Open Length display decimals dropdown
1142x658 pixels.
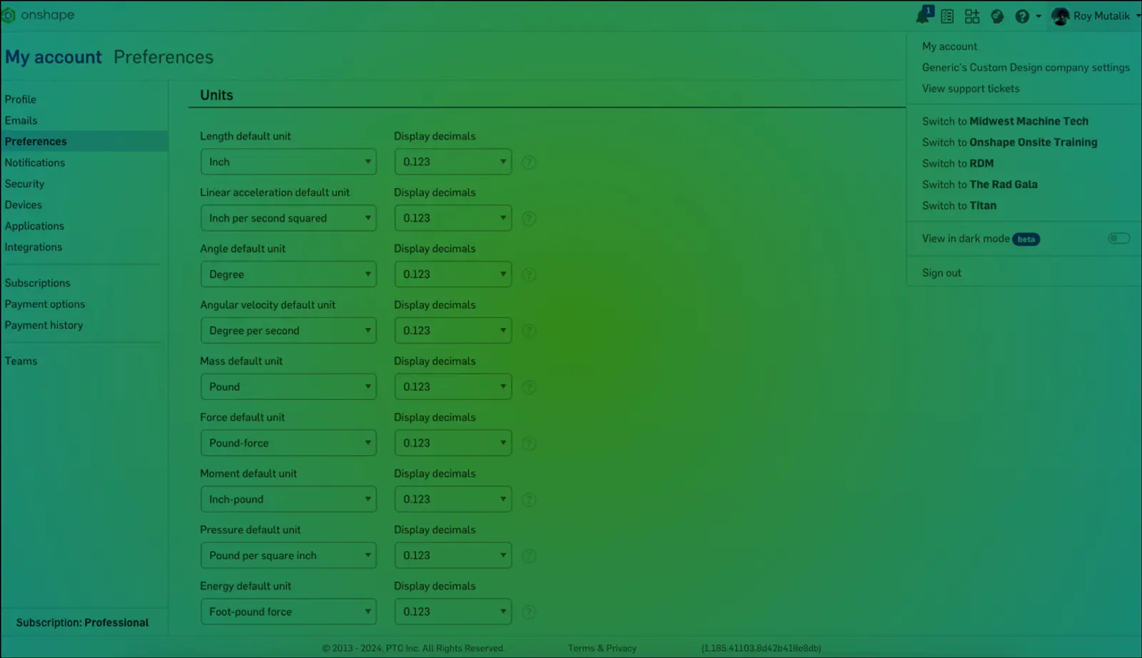coord(453,162)
